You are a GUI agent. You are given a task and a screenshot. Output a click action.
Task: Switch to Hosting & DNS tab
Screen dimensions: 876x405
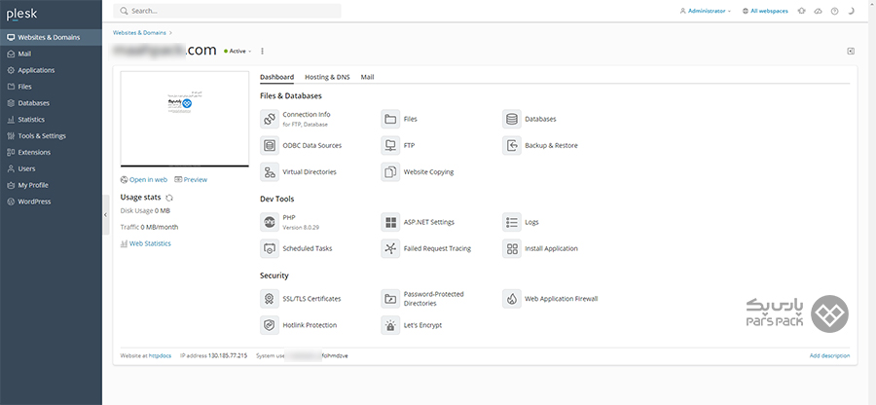click(327, 77)
